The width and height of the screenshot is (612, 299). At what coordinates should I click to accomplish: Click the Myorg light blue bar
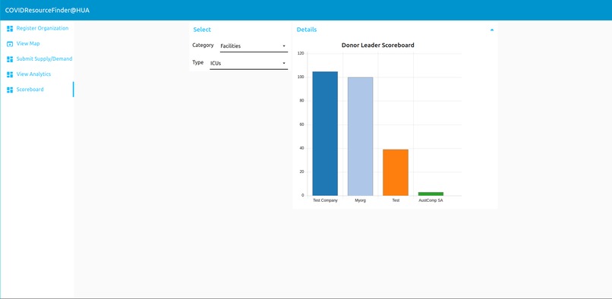[360, 137]
